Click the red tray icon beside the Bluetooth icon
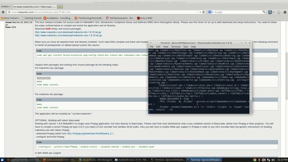Viewport: 288px width, 162px height. (x=264, y=160)
